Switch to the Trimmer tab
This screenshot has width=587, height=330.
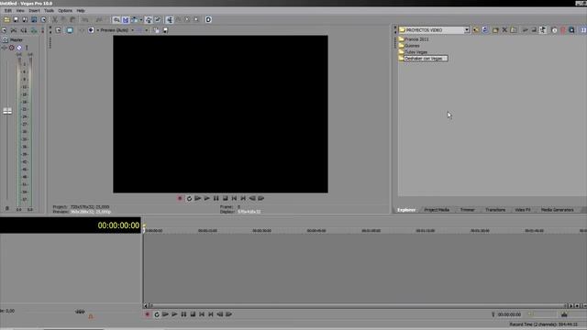point(467,210)
